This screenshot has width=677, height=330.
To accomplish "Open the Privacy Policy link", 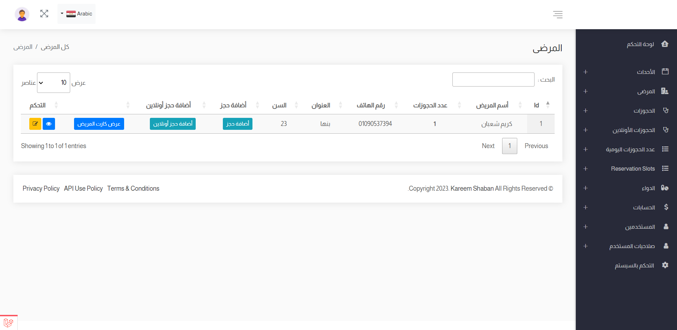I will (x=41, y=188).
